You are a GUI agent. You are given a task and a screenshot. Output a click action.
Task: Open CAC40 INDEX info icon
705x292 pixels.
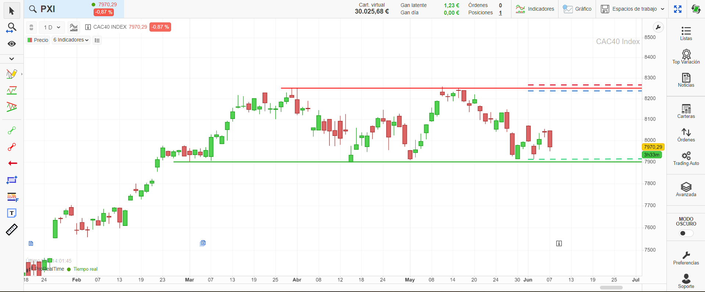coord(88,27)
